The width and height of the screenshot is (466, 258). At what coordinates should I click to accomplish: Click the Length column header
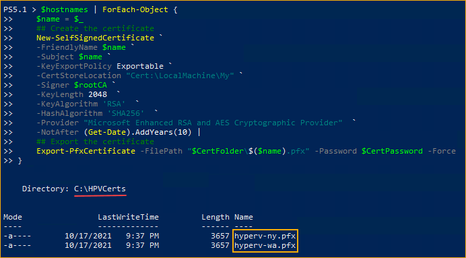click(x=215, y=218)
